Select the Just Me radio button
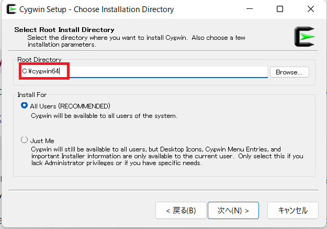327x229 pixels. click(24, 140)
